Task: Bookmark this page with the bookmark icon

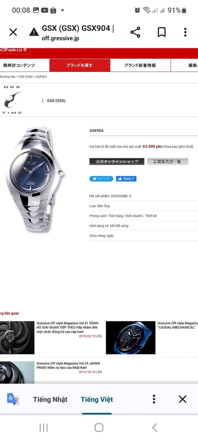Action: tap(162, 32)
